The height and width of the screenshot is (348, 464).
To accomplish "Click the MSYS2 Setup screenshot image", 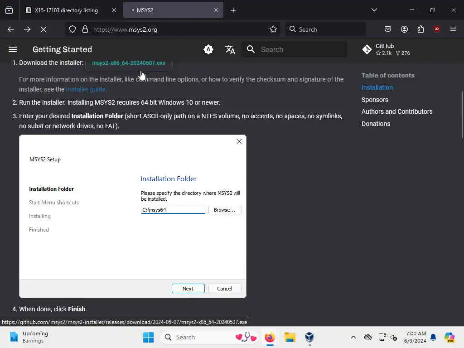I will (133, 216).
